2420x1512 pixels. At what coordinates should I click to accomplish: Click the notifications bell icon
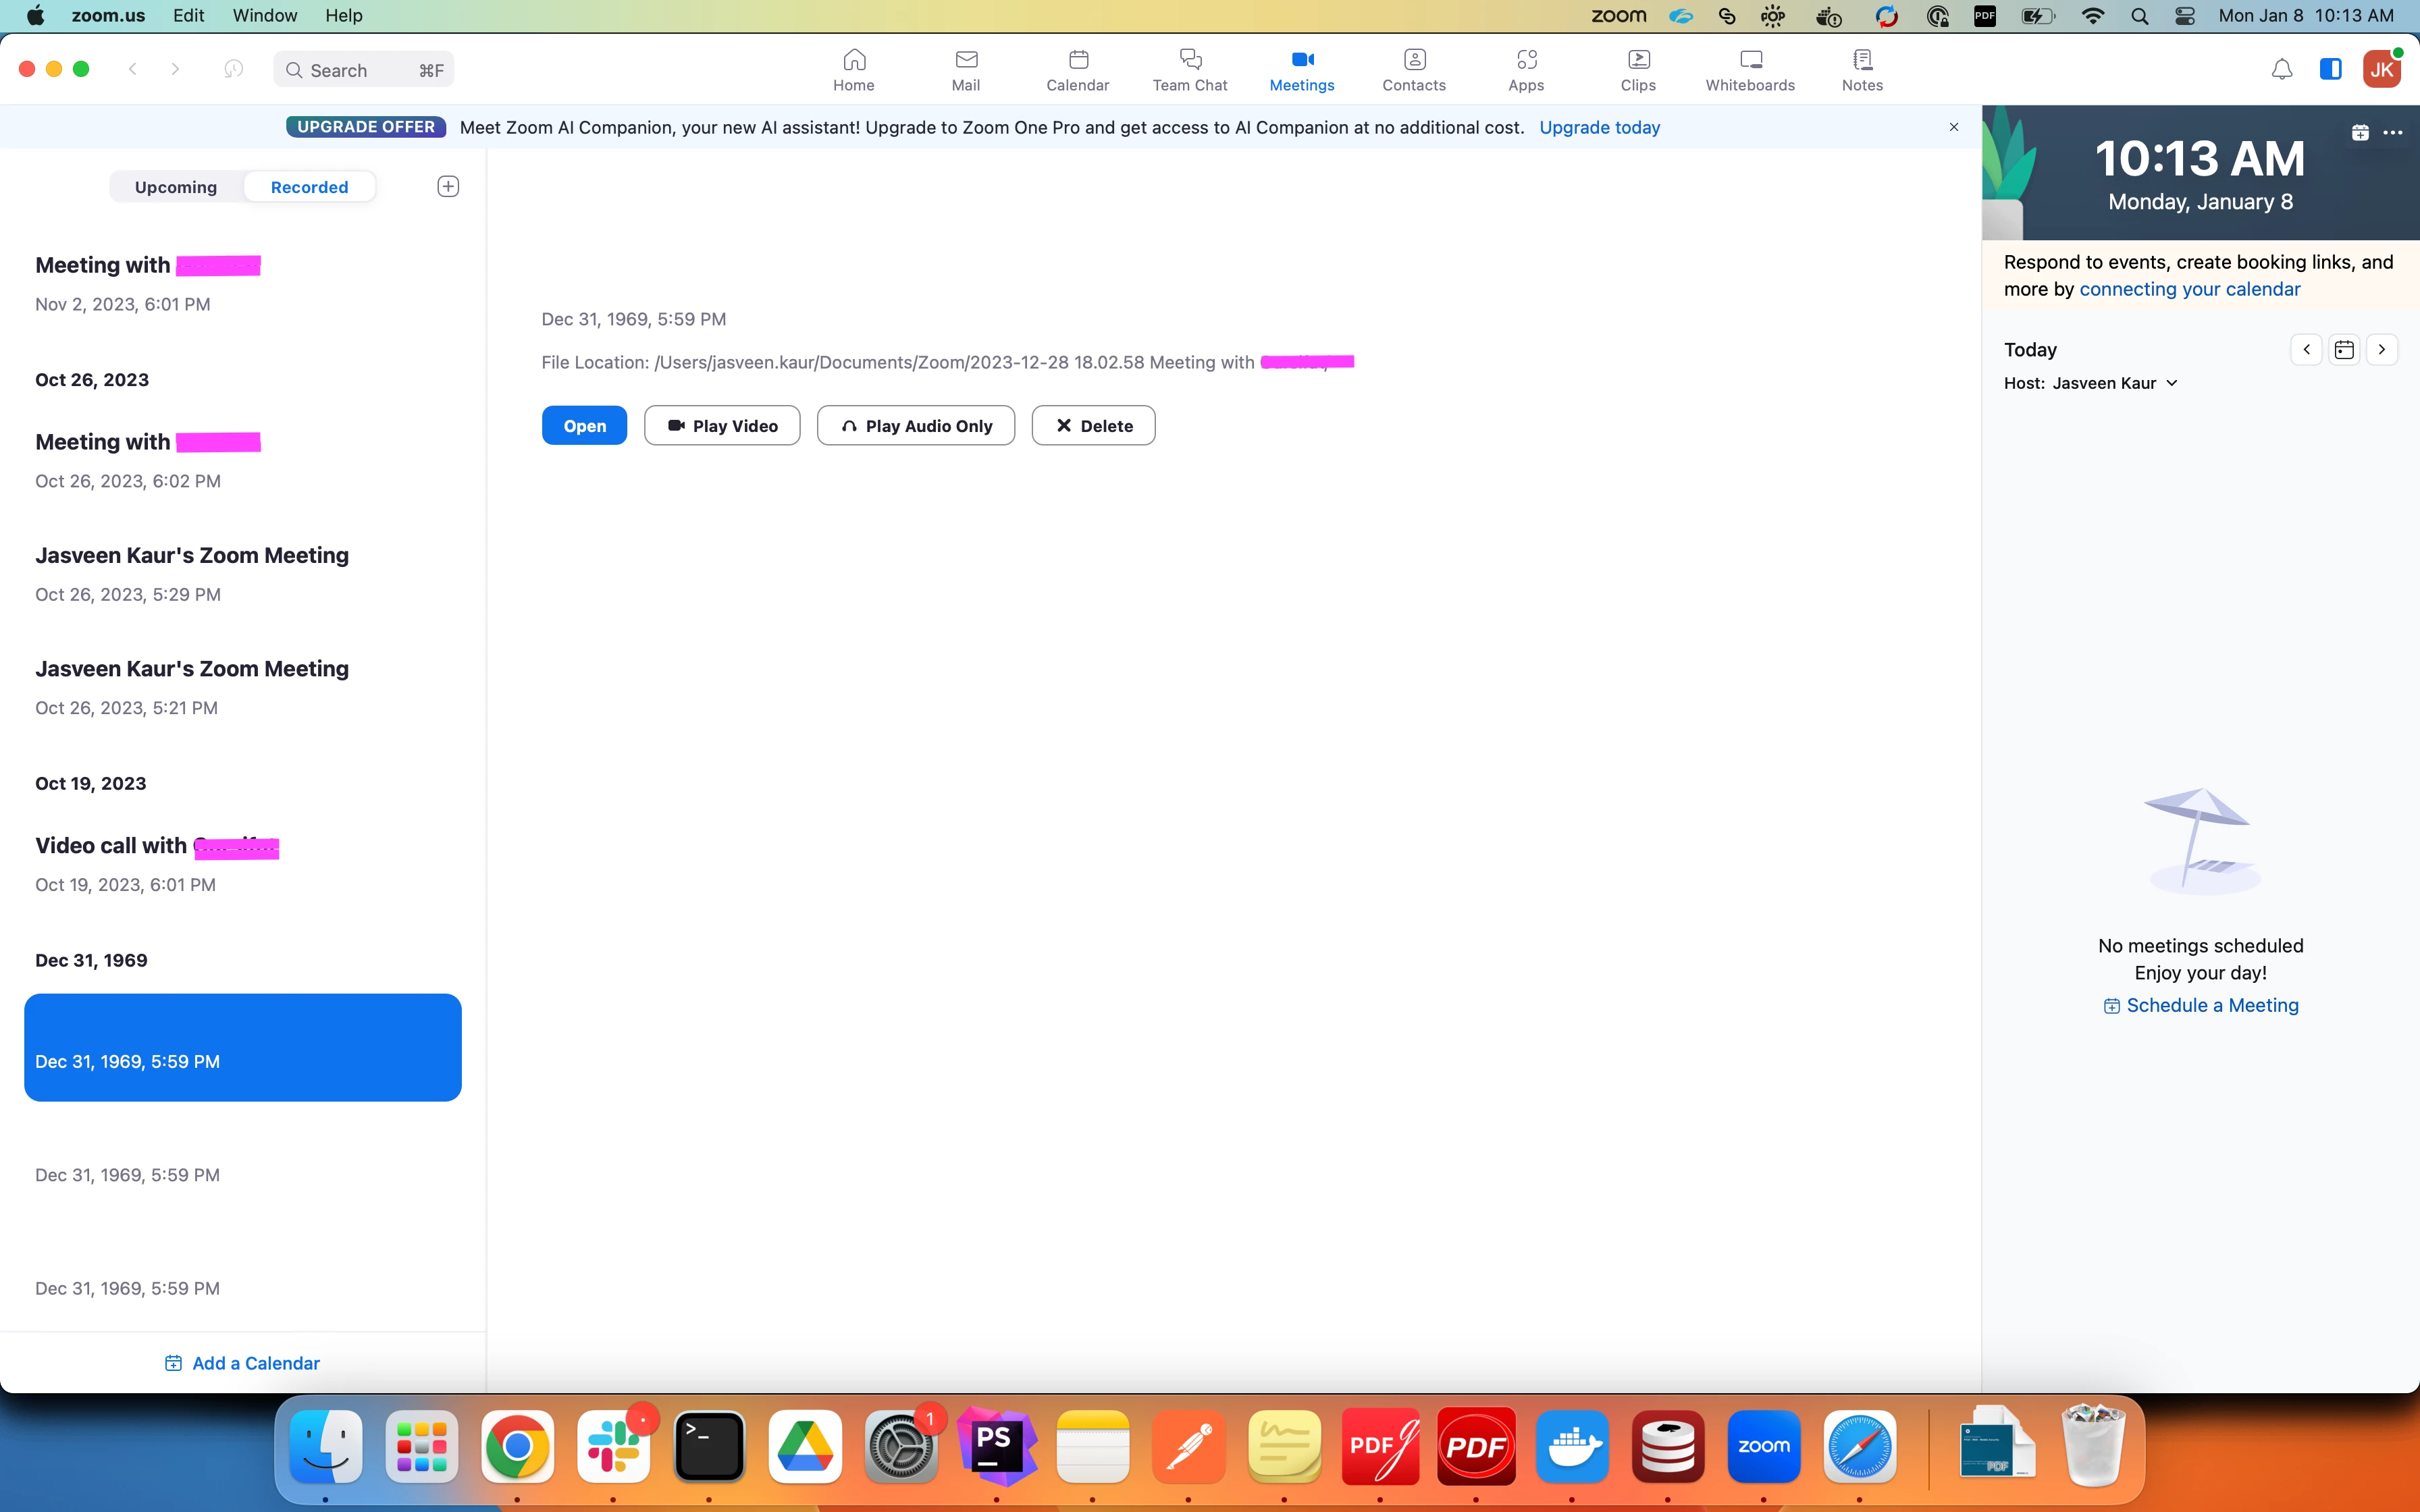pos(2281,69)
